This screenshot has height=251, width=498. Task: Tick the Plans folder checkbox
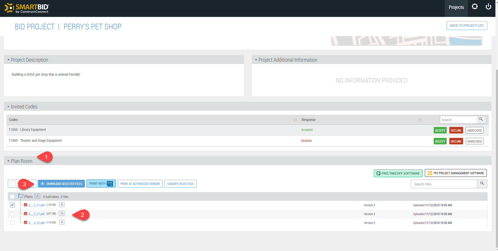click(12, 196)
